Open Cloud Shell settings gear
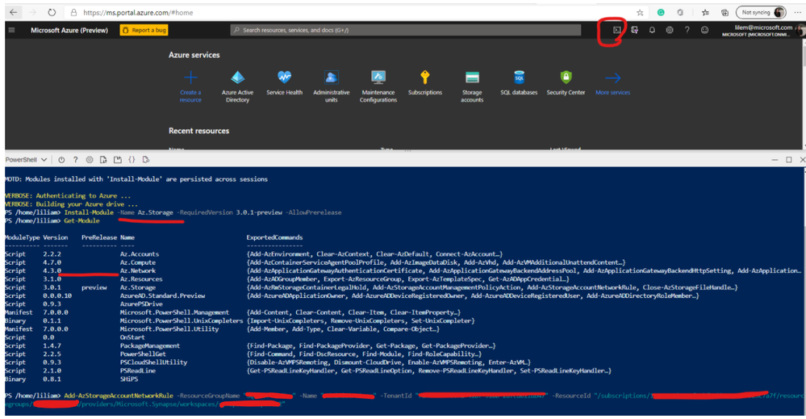Screen dimensions: 806x419 (90, 160)
